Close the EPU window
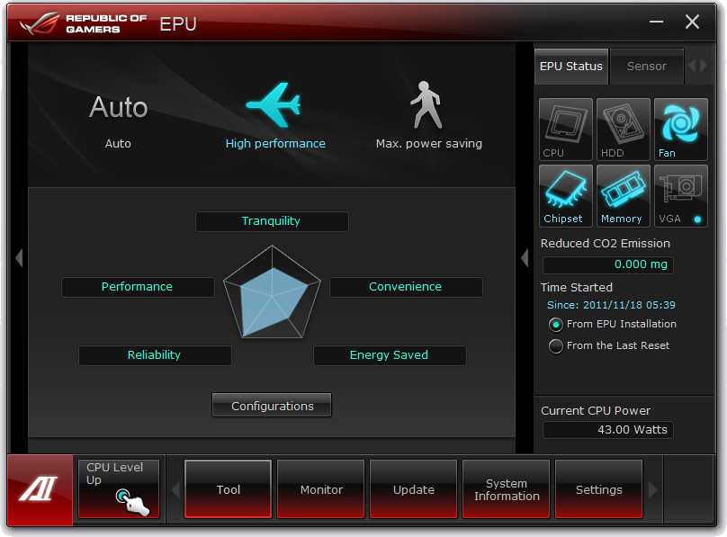This screenshot has width=727, height=537. click(692, 22)
